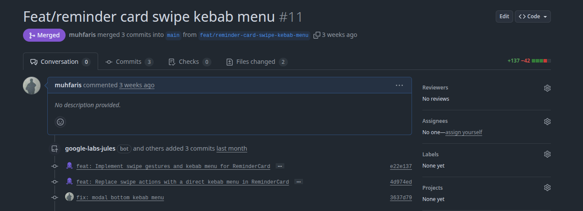
Task: Expand commit message for e22e137 commit
Action: click(x=280, y=166)
